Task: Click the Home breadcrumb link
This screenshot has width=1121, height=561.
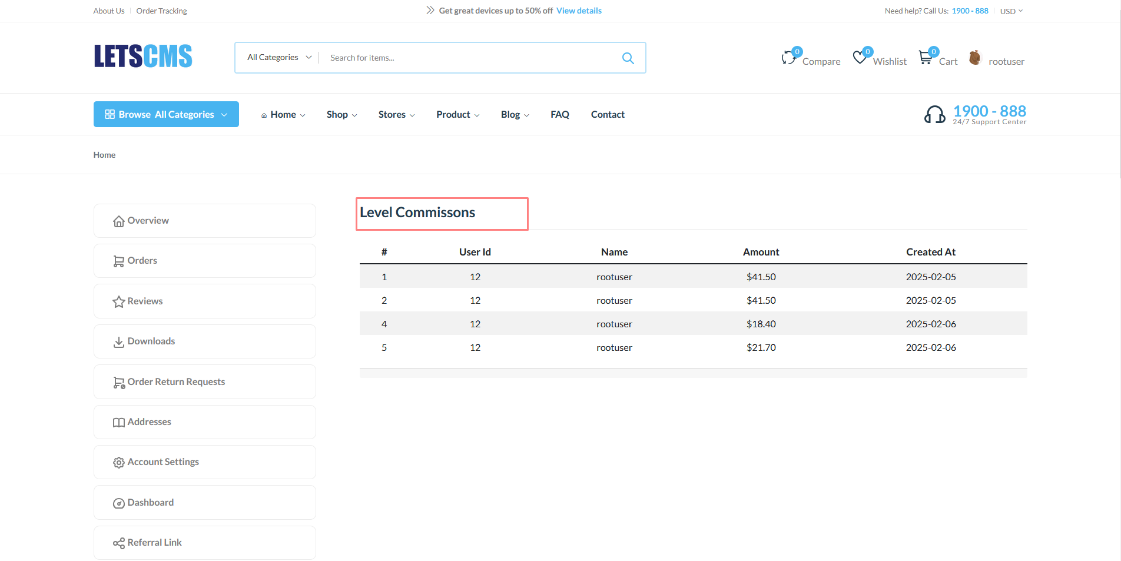Action: point(104,155)
